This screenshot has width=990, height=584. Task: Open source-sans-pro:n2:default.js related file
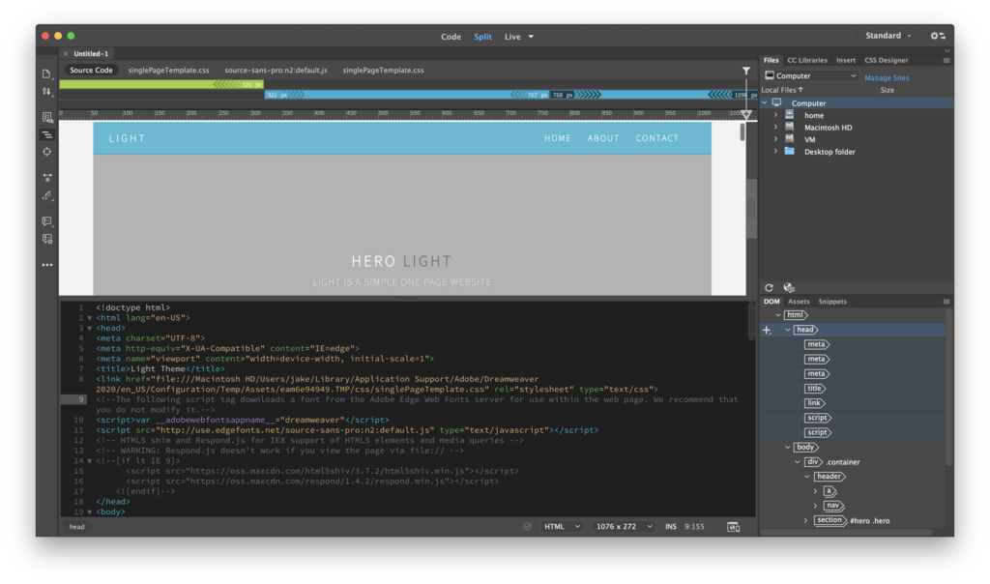pyautogui.click(x=276, y=70)
